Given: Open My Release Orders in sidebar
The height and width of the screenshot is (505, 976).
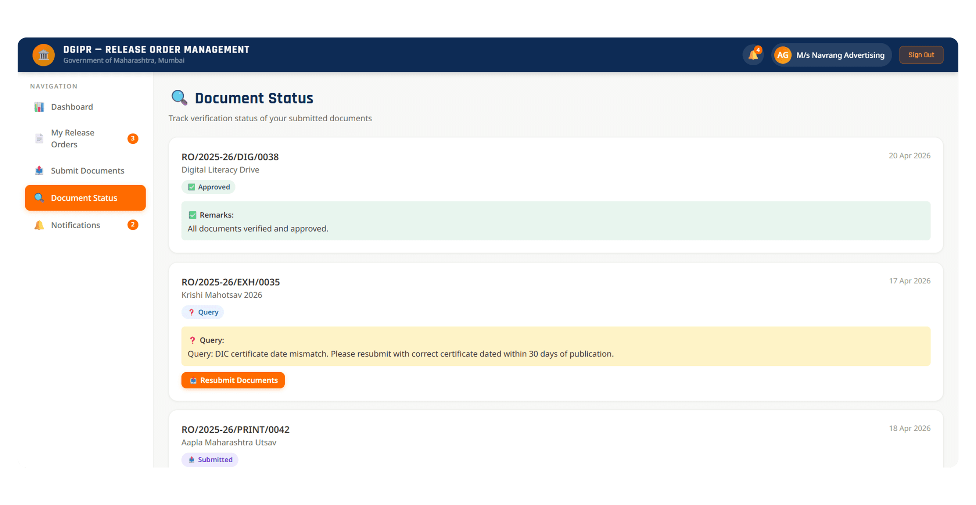Looking at the screenshot, I should tap(85, 139).
